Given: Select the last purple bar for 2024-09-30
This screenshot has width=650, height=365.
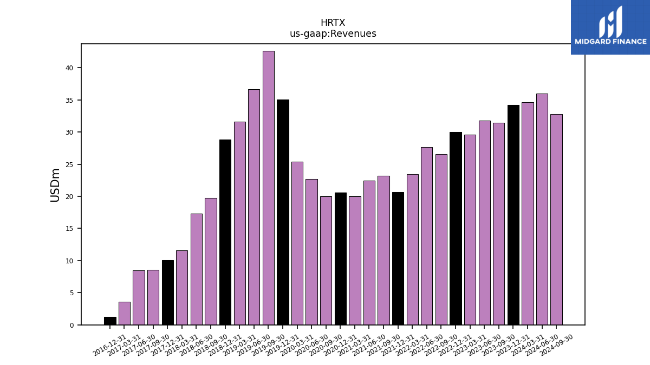Looking at the screenshot, I should 556,220.
